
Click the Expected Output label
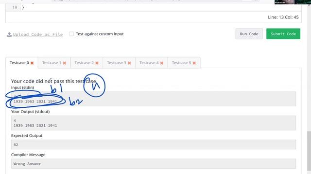click(27, 135)
